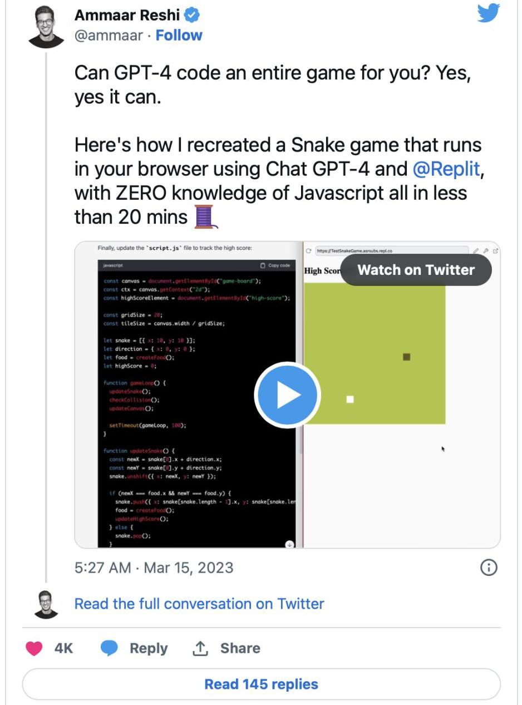Screen dimensions: 522x705
Task: Read the full conversation on Twitter
Action: pos(199,604)
